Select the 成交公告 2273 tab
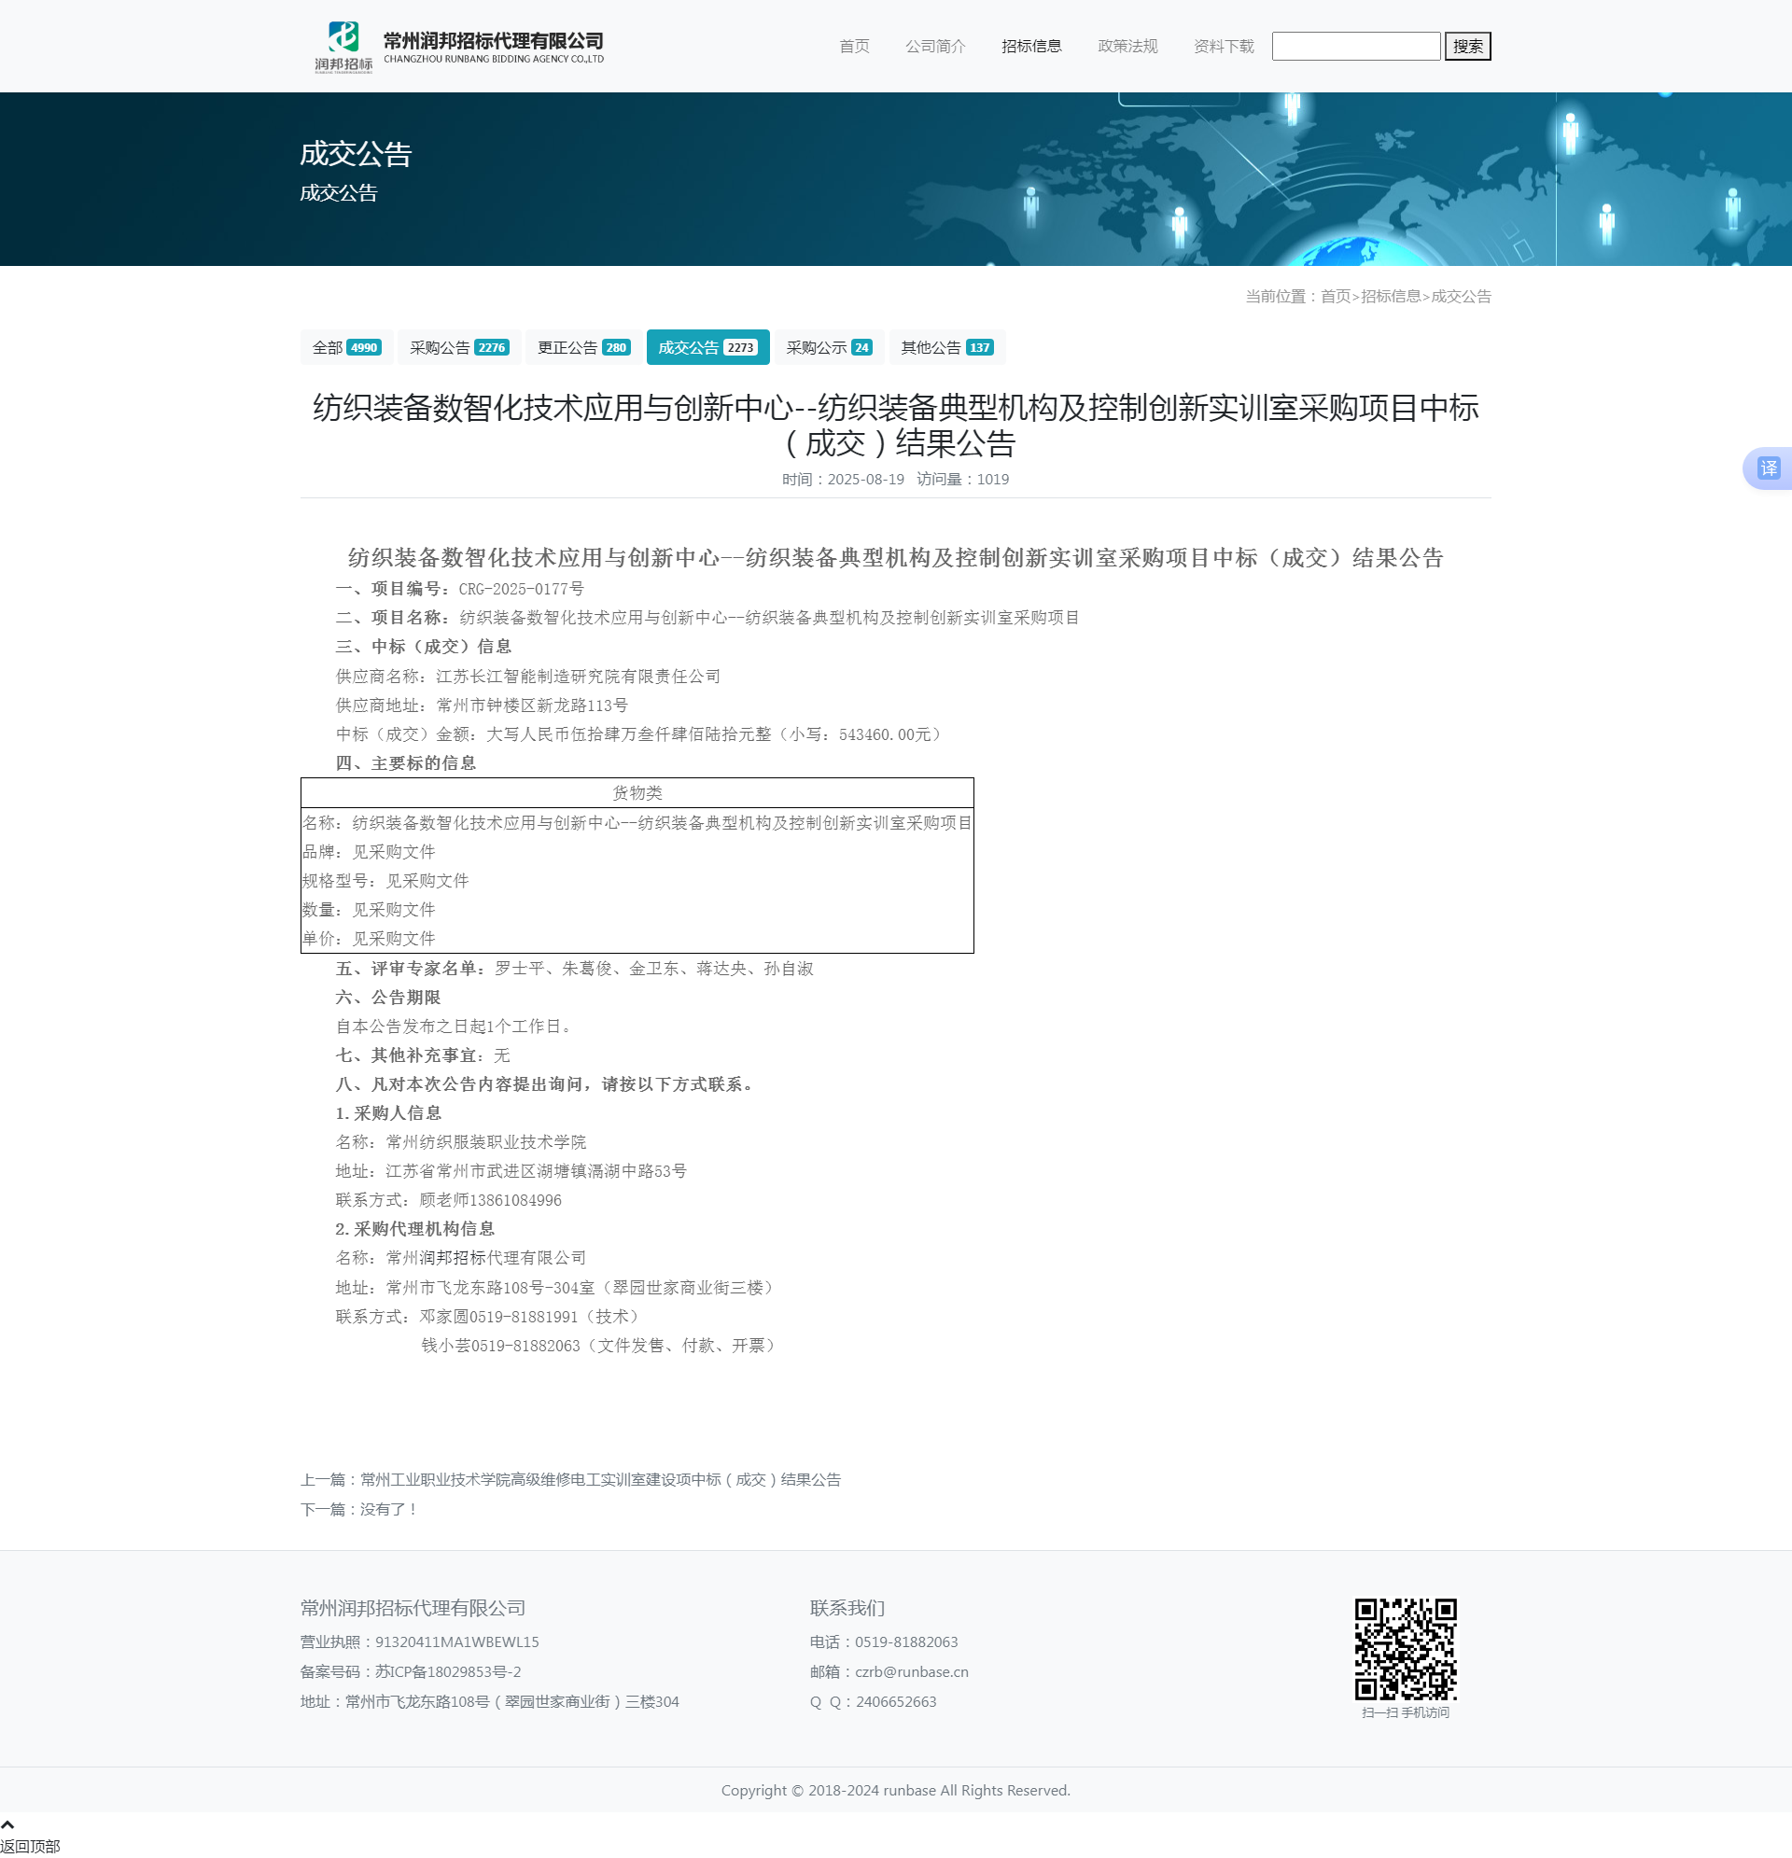This screenshot has width=1792, height=1858. pos(707,348)
